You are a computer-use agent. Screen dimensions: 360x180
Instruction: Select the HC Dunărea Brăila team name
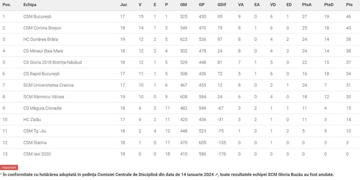40,39
